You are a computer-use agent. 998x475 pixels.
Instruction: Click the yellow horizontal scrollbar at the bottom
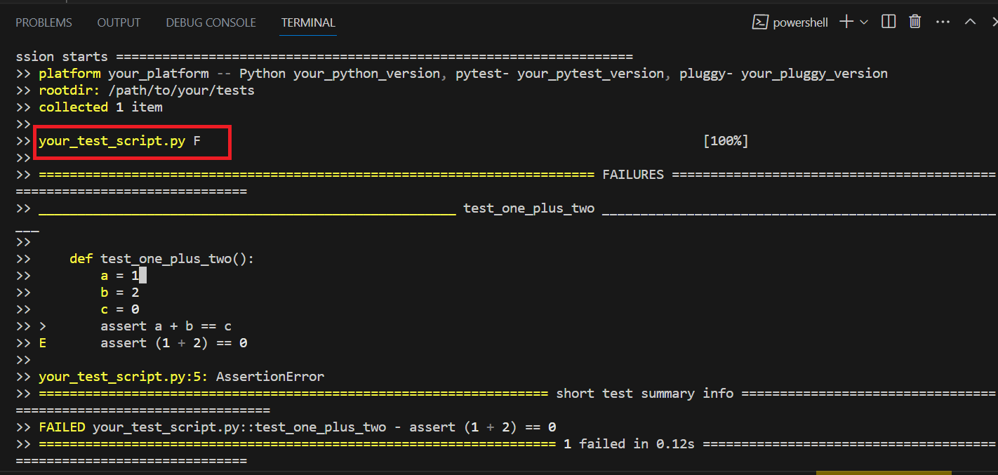pyautogui.click(x=883, y=473)
